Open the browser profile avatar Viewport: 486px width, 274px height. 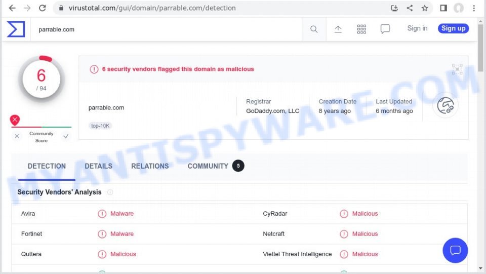tap(459, 8)
